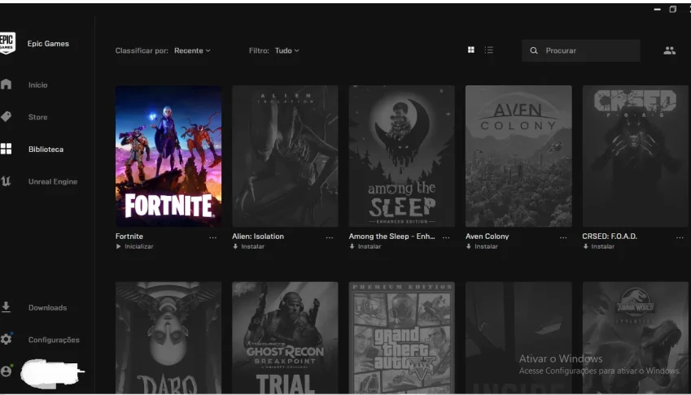The height and width of the screenshot is (395, 691).
Task: Click Instalar under Among the Sleep
Action: coord(365,246)
